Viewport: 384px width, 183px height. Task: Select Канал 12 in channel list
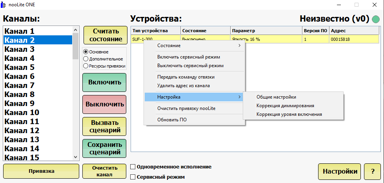tap(38, 130)
